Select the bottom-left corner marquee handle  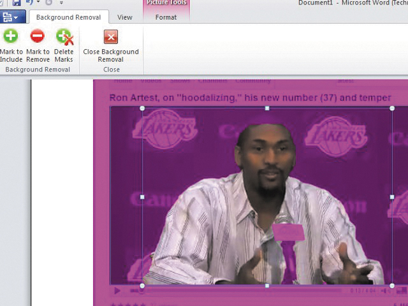(142, 286)
